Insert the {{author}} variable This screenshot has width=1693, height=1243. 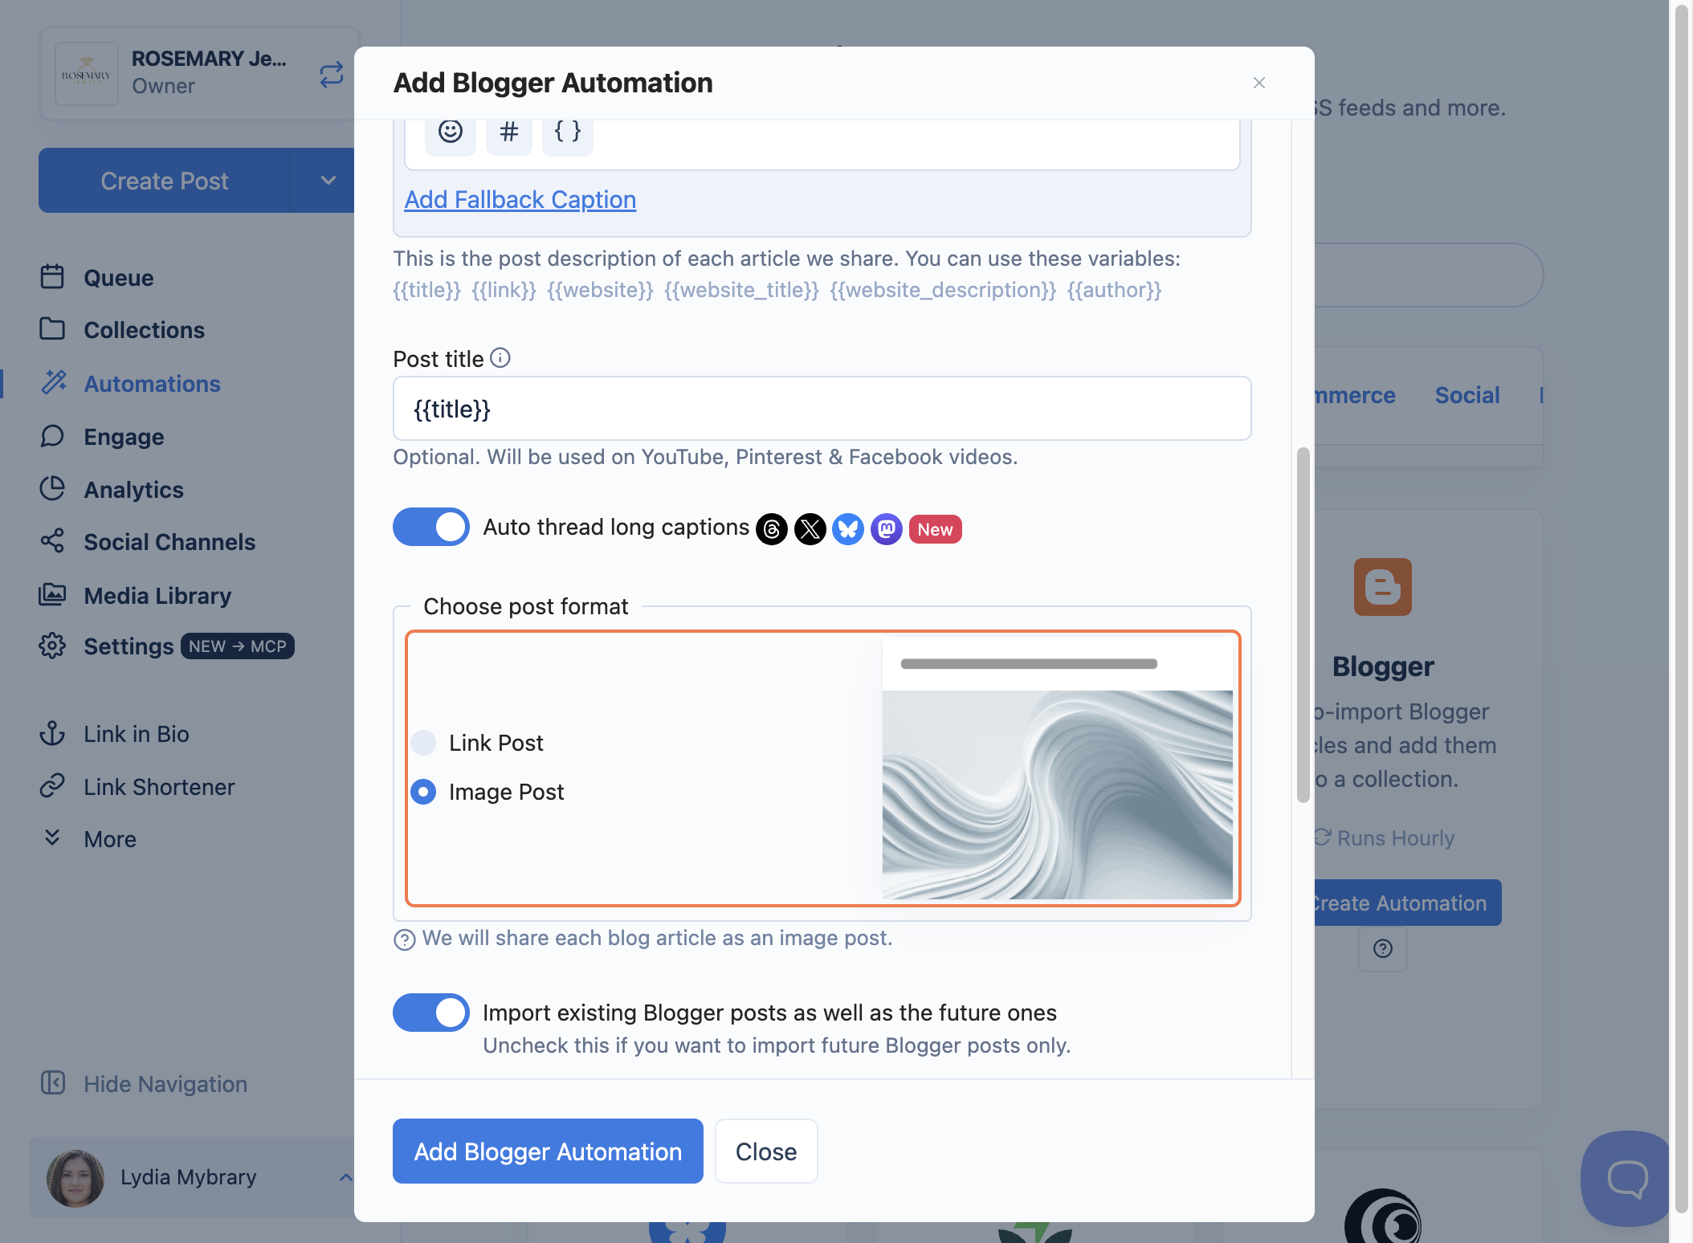[1115, 290]
